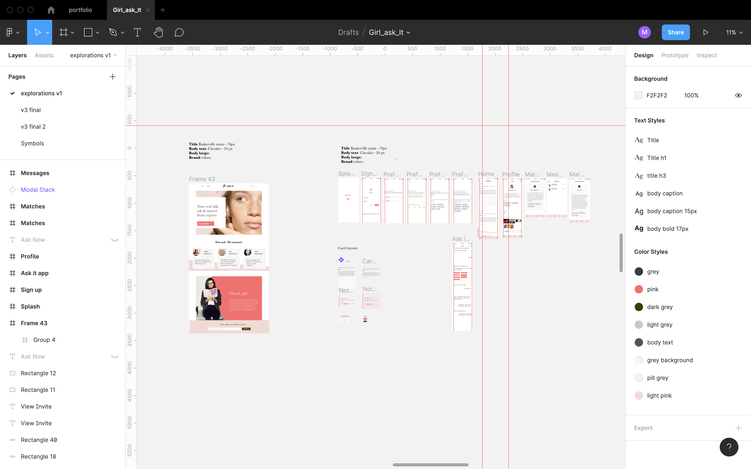Select the Pen tool
This screenshot has height=469, width=751.
113,32
